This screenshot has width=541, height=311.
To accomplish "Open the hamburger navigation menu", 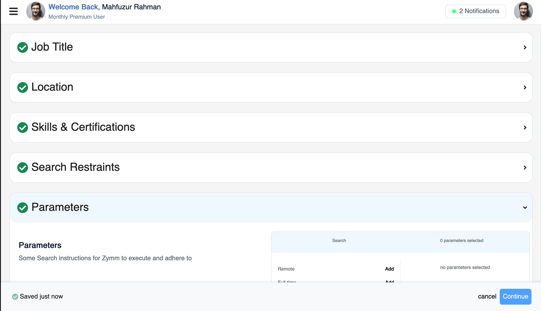I will pyautogui.click(x=14, y=11).
